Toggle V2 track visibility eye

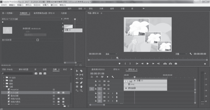(108, 85)
